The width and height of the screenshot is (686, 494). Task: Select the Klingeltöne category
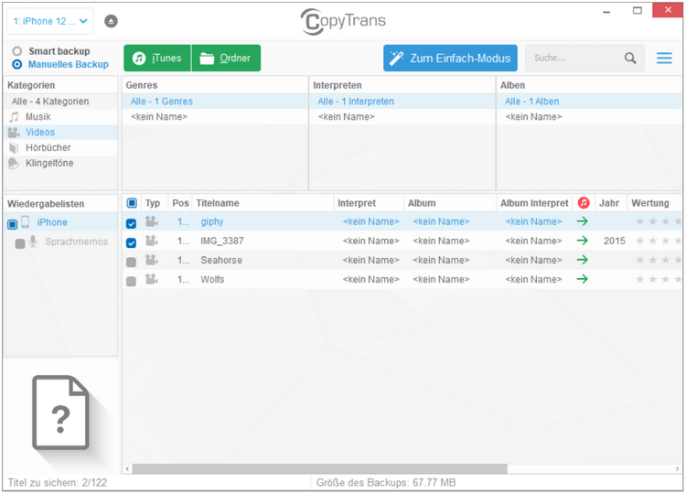click(x=60, y=163)
